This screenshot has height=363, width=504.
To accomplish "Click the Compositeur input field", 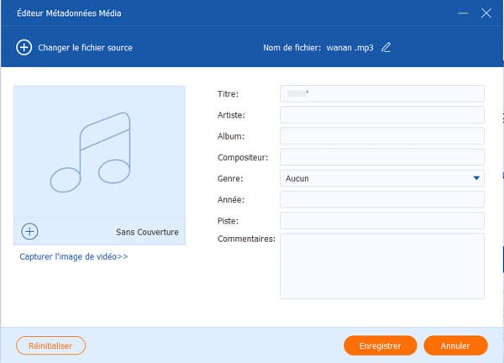I will click(x=382, y=157).
